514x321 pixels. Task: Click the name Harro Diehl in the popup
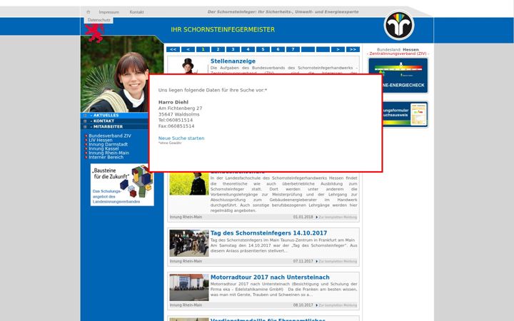pos(173,102)
